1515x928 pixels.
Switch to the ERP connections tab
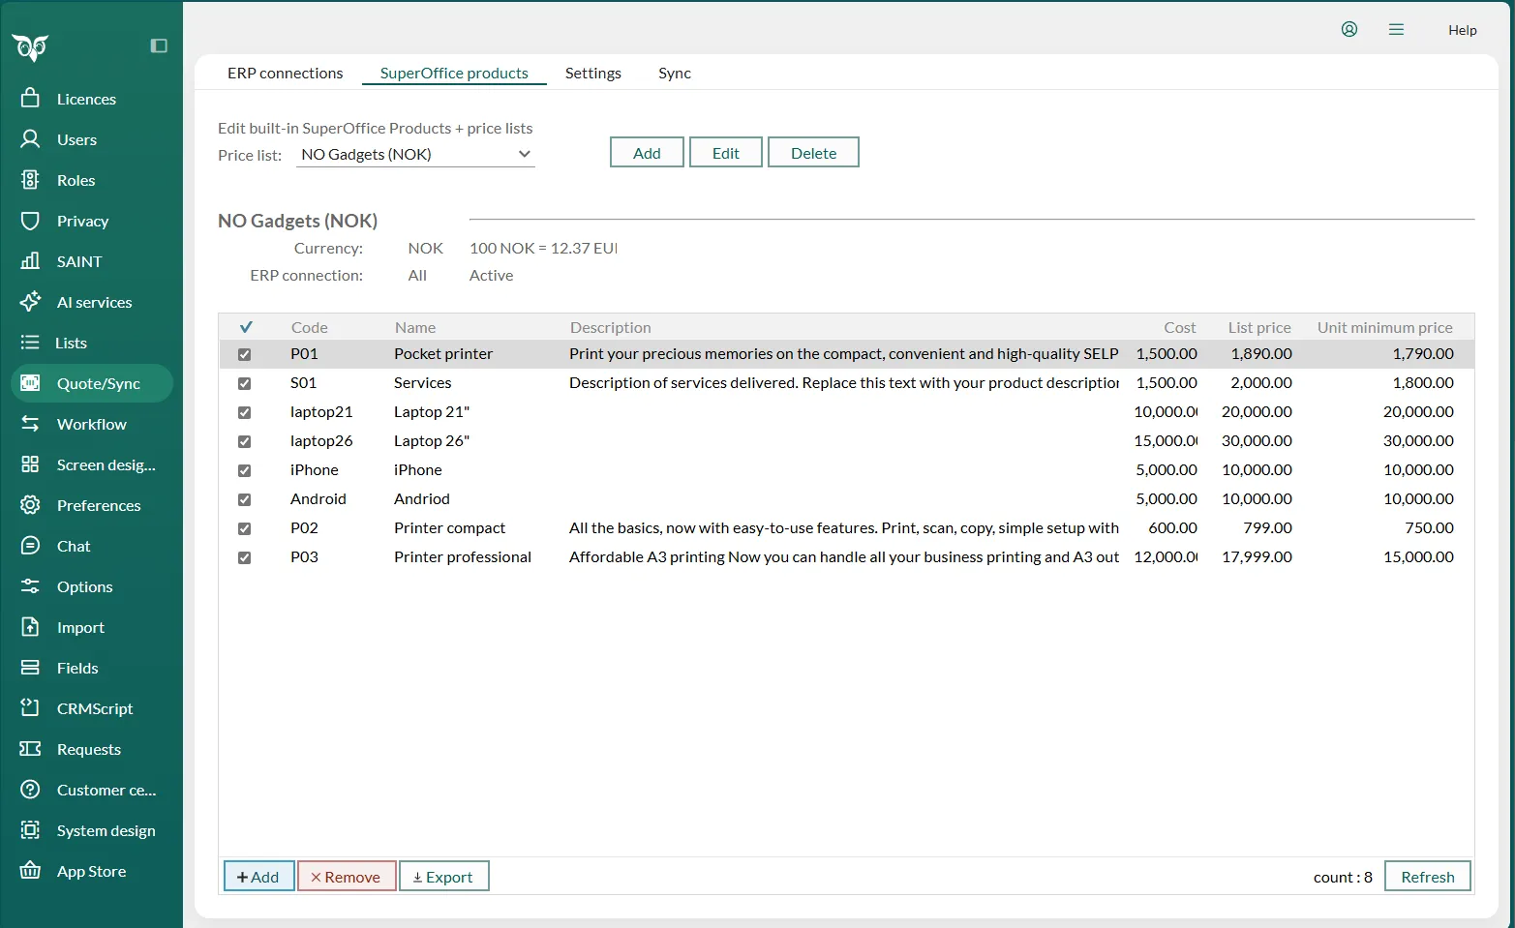coord(285,73)
